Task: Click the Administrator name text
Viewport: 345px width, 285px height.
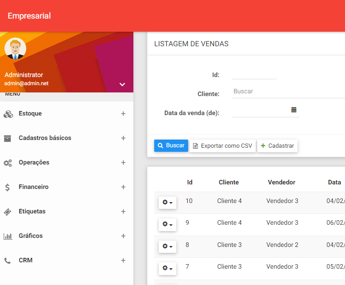Action: click(x=24, y=75)
